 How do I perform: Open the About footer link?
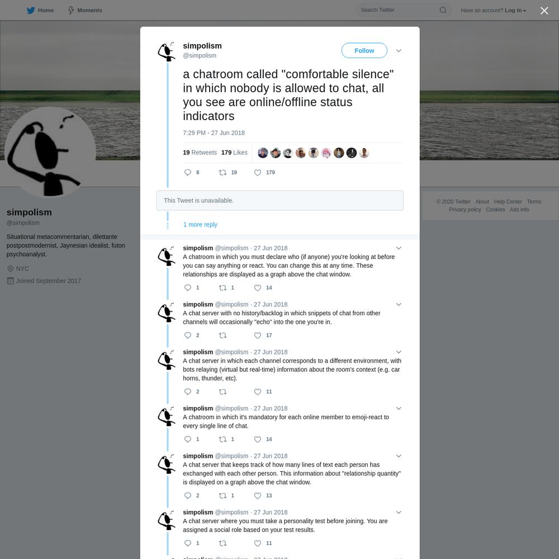[482, 202]
